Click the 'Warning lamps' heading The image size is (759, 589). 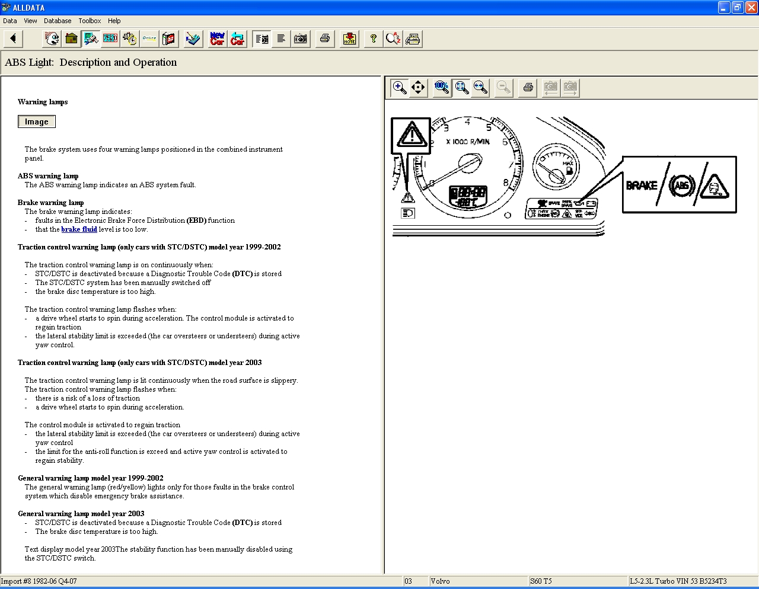pyautogui.click(x=43, y=102)
